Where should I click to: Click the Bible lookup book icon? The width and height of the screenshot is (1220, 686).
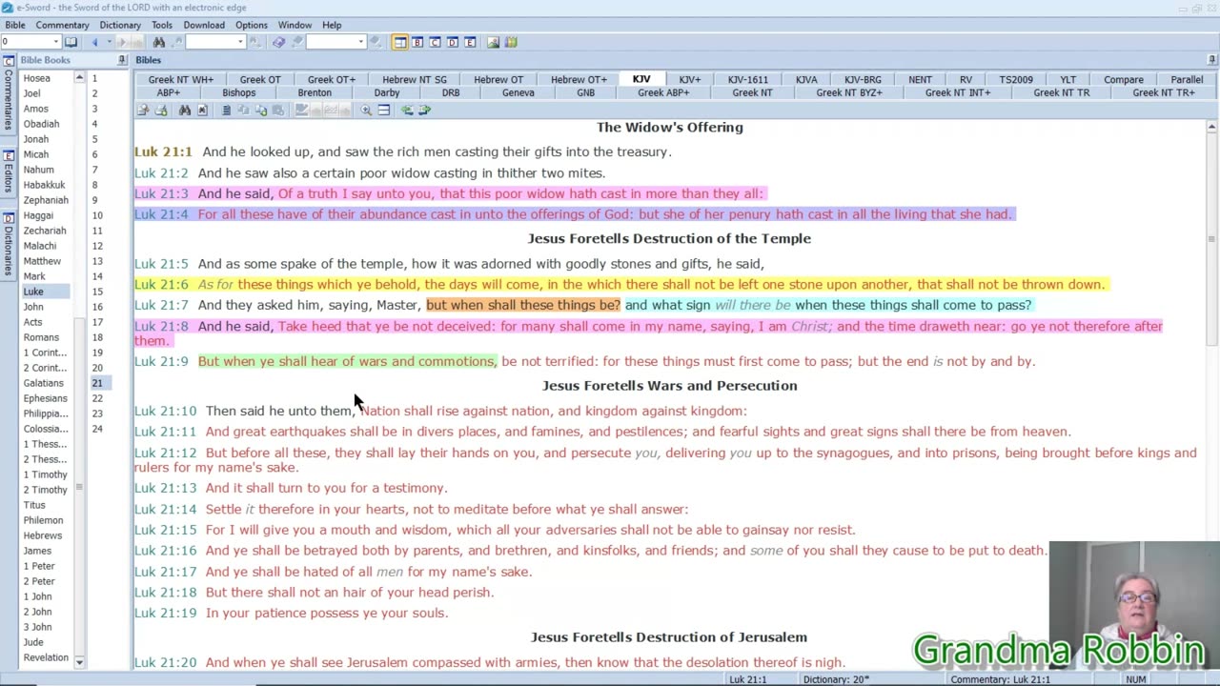click(x=71, y=42)
